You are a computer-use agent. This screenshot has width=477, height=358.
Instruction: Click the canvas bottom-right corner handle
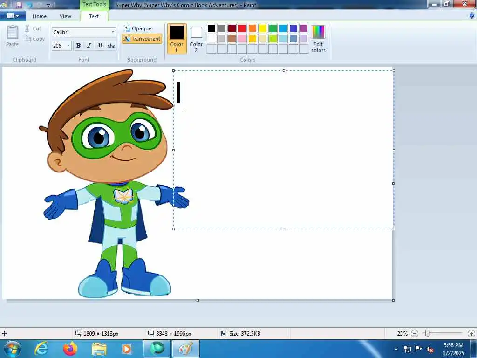point(393,301)
